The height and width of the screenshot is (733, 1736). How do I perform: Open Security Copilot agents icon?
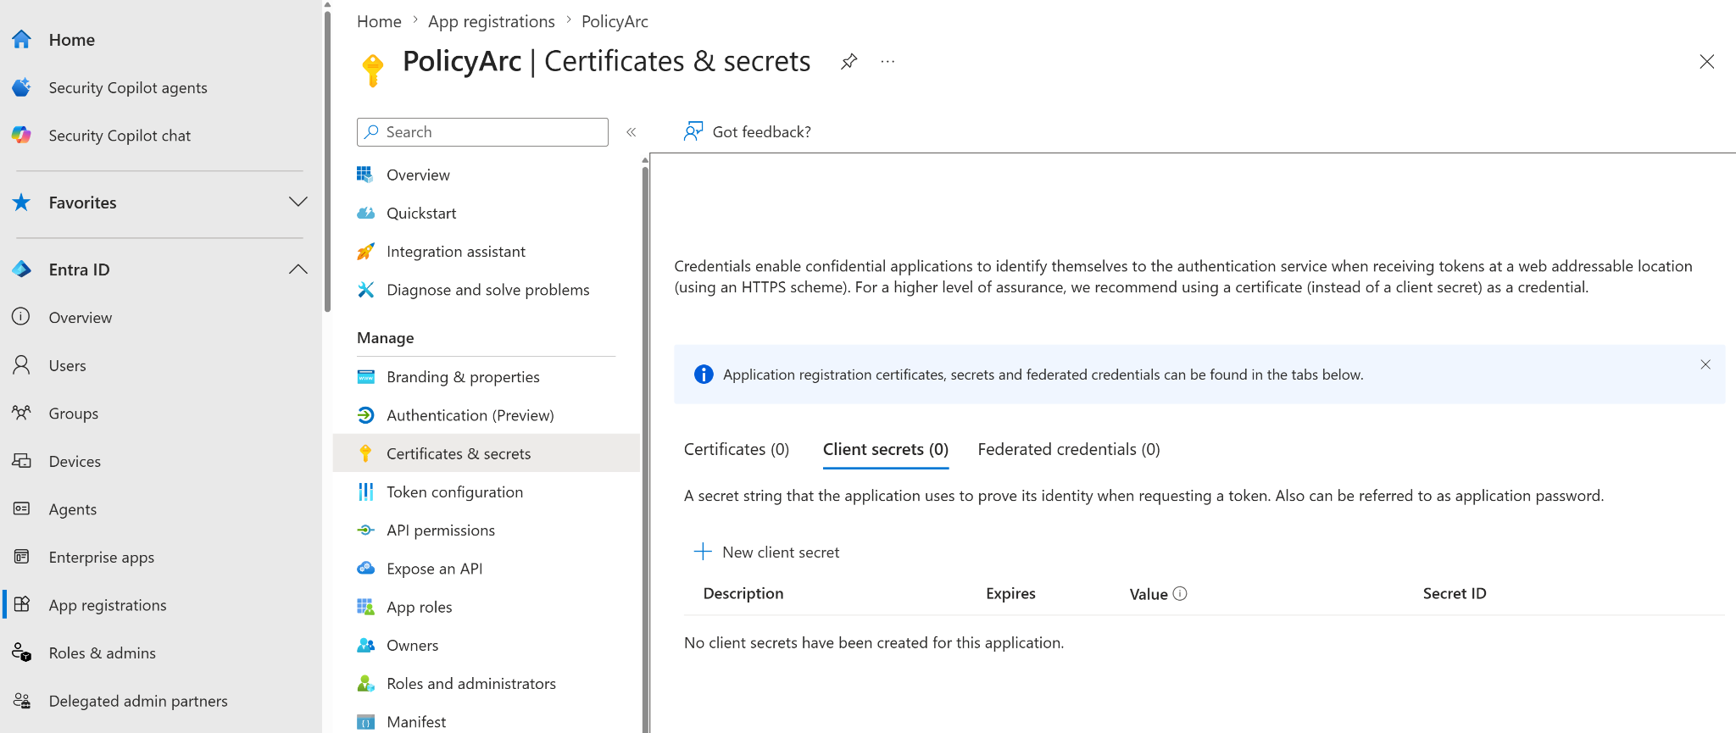(x=22, y=87)
